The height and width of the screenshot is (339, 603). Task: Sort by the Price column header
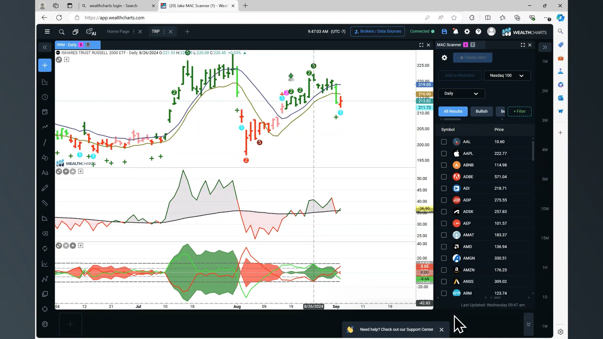pos(499,129)
